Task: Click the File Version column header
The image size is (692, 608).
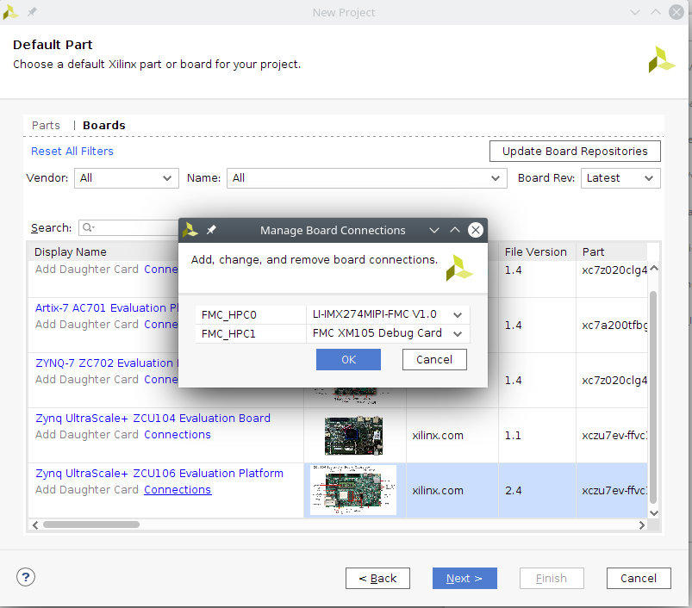Action: click(537, 251)
